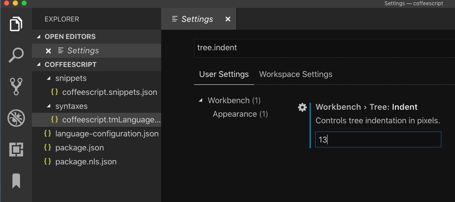455x202 pixels.
Task: Click 'Controls tree indentation in pixels.' description
Action: (377, 121)
